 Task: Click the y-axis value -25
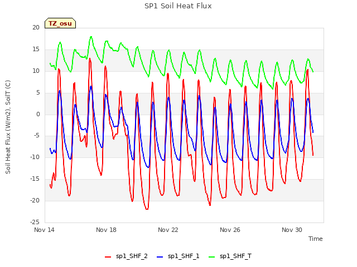(x=35, y=222)
